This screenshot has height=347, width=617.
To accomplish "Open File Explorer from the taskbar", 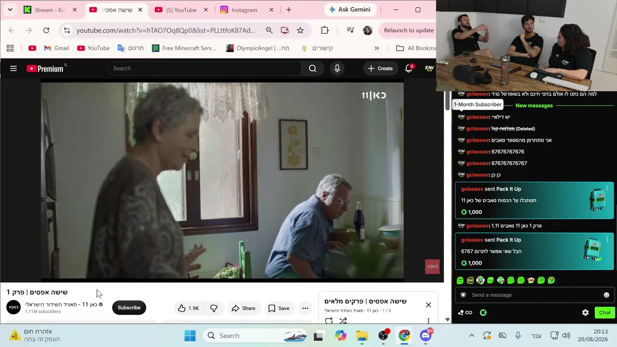I will pyautogui.click(x=362, y=335).
